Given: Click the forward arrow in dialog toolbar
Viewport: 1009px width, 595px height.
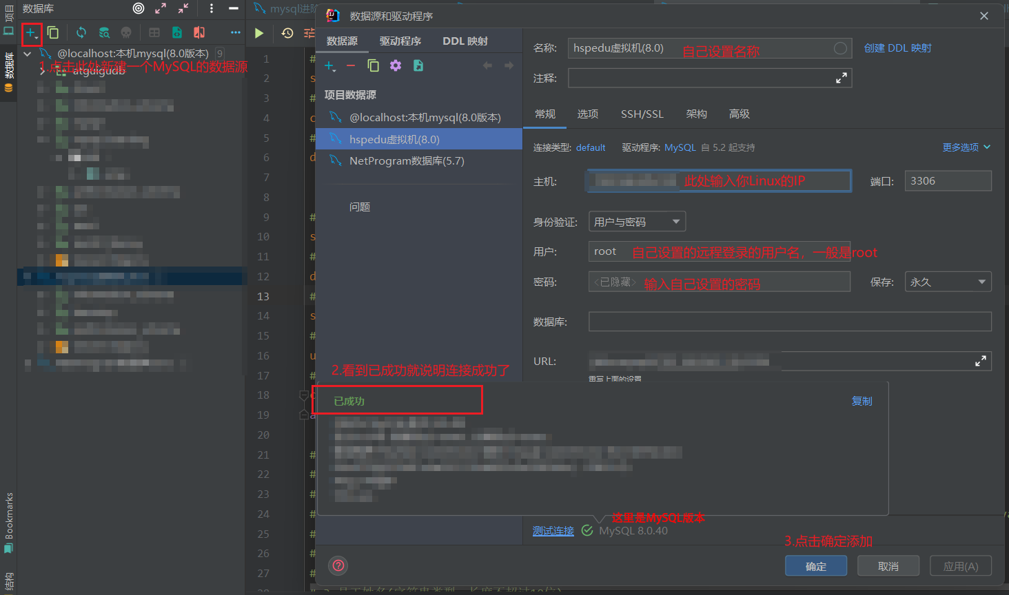Looking at the screenshot, I should click(x=509, y=65).
